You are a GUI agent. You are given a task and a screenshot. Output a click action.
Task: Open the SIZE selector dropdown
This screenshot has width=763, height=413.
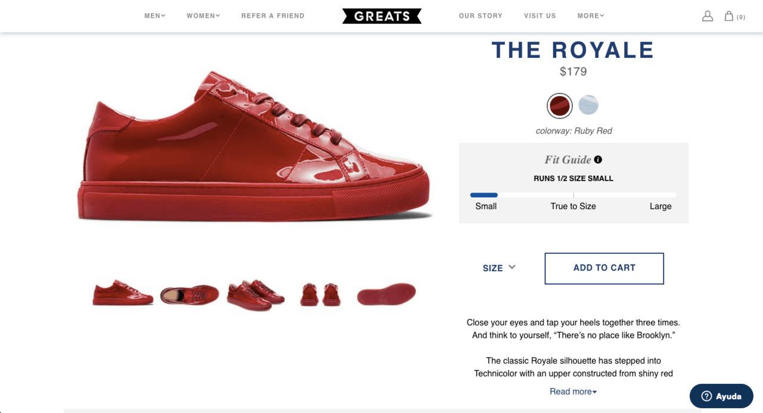coord(499,268)
